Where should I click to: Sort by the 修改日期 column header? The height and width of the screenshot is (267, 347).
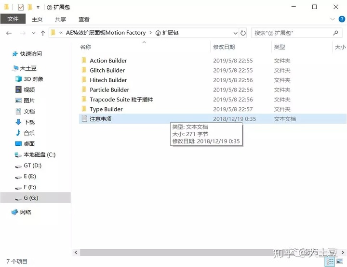[224, 47]
